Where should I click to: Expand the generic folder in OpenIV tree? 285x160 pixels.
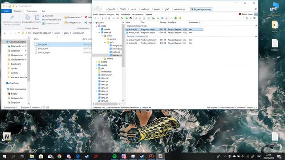(105, 39)
